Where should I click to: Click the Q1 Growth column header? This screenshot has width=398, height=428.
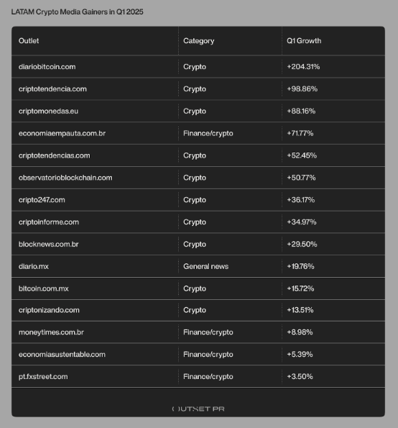tap(304, 41)
